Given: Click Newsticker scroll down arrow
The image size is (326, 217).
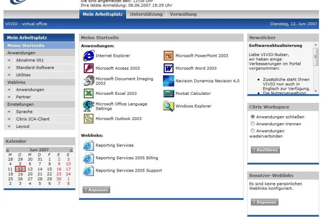Looking at the screenshot, I should (316, 91).
